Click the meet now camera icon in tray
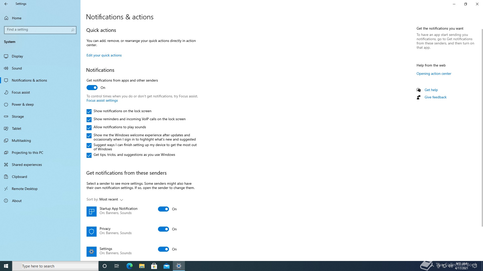Screen dimensions: 483x271 [438, 266]
